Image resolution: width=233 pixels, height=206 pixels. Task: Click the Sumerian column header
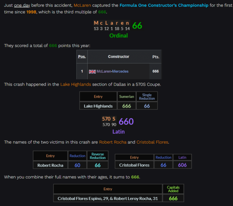coord(127,96)
